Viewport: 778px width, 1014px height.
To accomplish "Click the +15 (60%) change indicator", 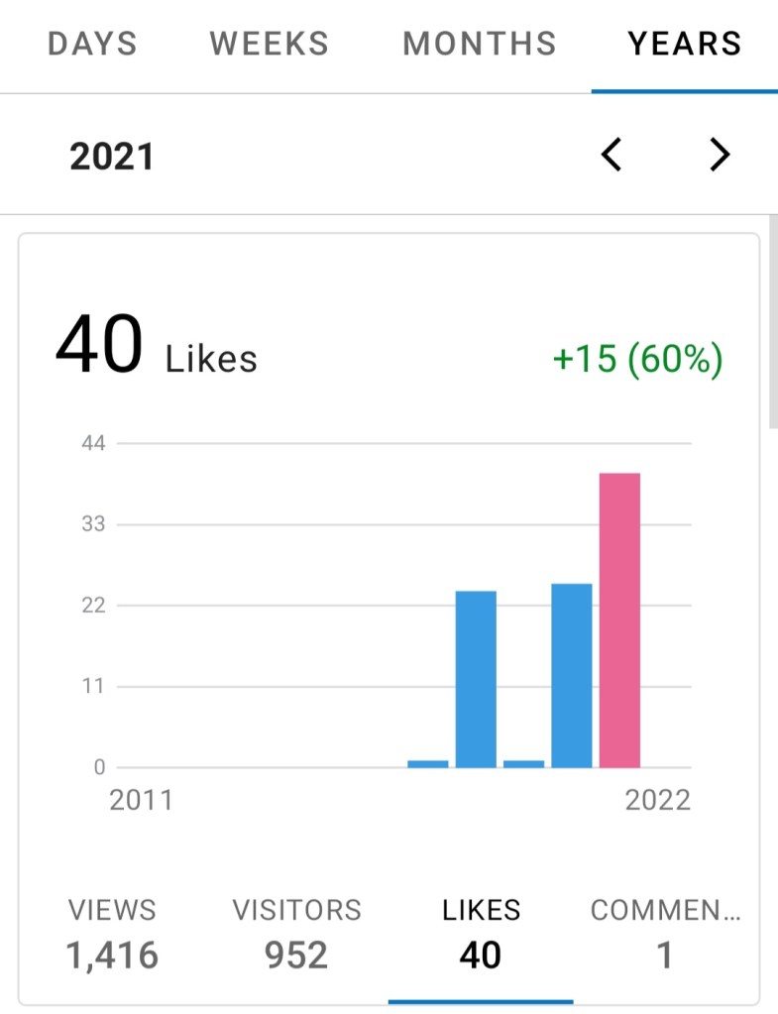I will coord(637,359).
